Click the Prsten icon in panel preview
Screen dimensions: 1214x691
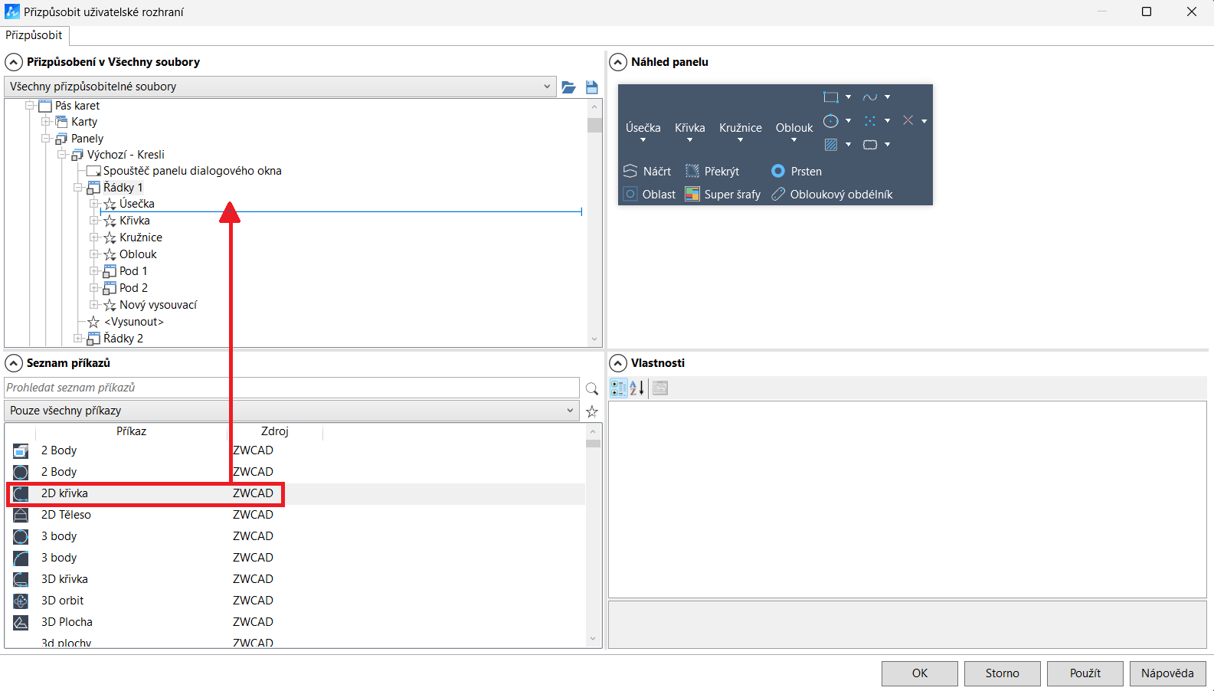778,171
